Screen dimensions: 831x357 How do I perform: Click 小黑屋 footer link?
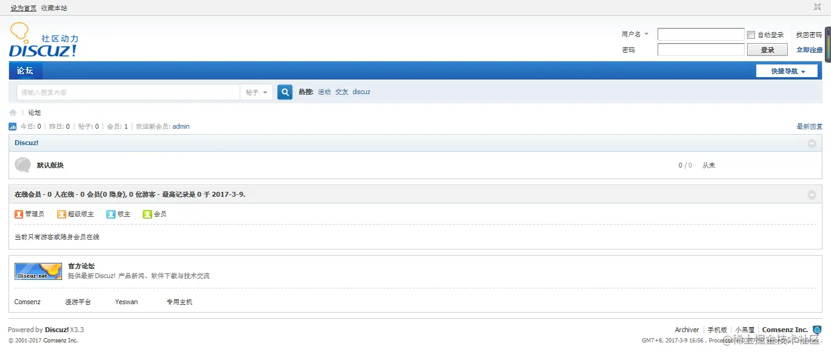click(x=745, y=330)
